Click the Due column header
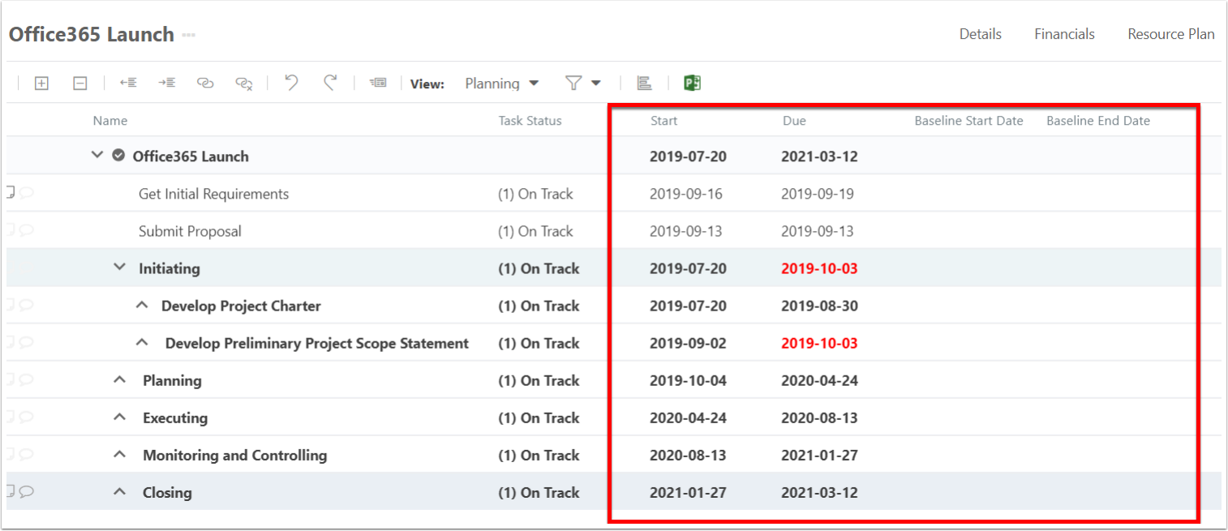 coord(794,121)
